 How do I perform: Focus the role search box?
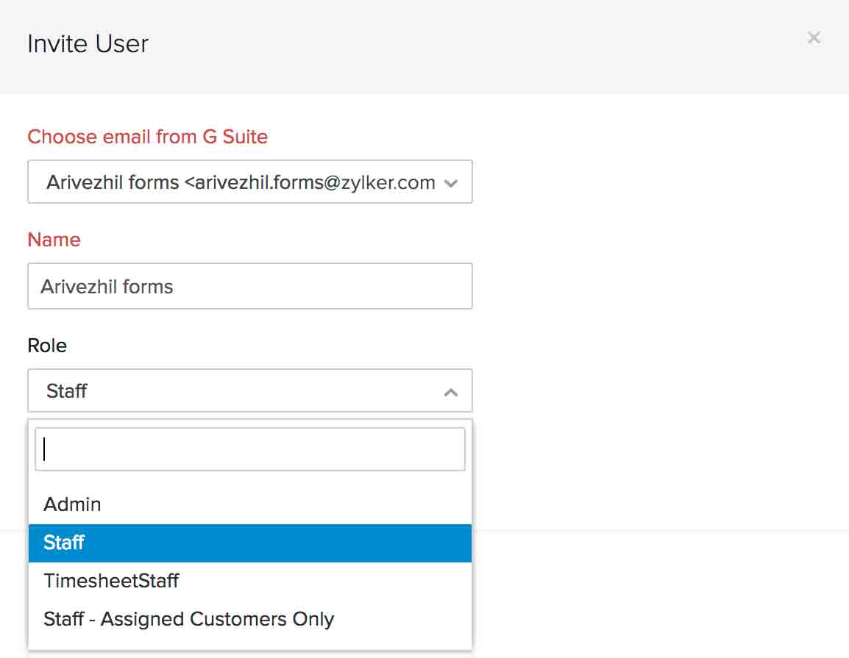(x=250, y=449)
